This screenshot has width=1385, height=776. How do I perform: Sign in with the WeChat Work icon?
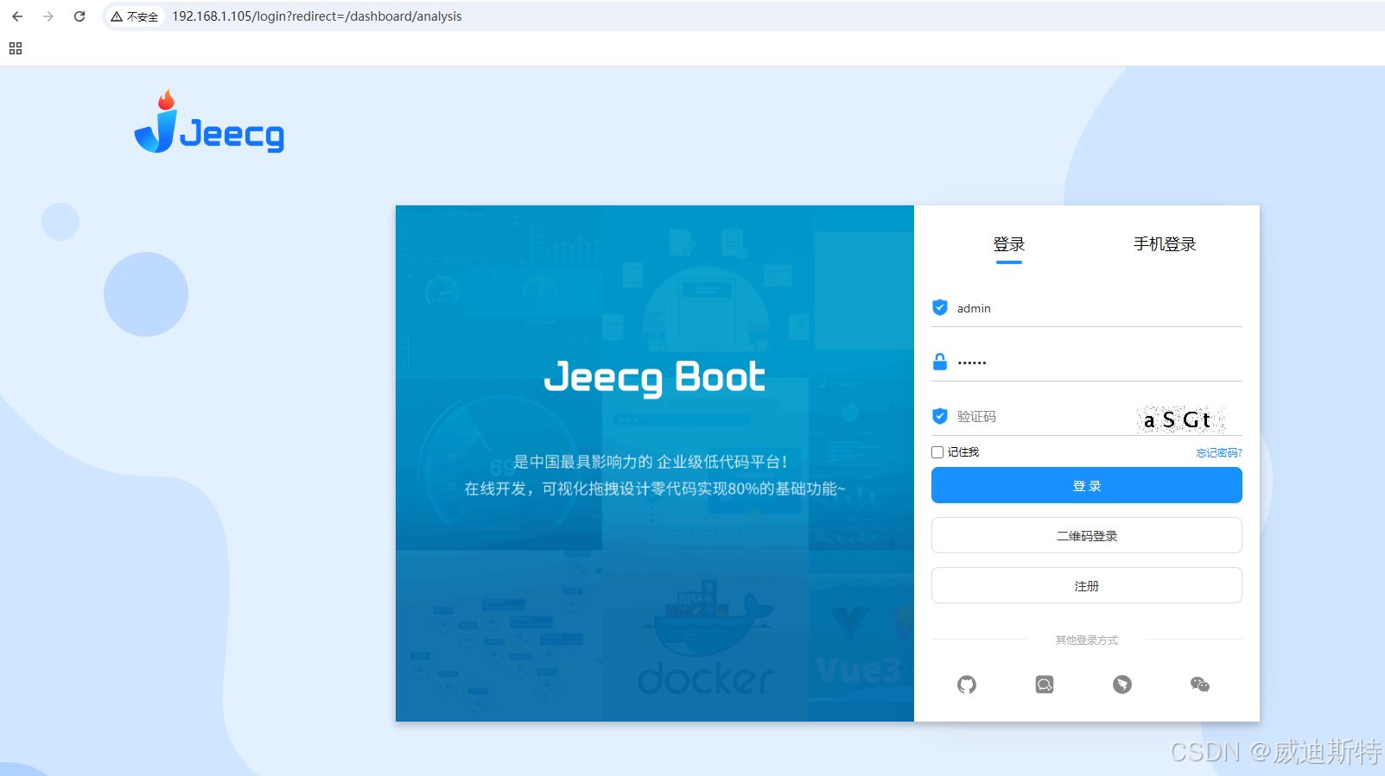point(1045,685)
